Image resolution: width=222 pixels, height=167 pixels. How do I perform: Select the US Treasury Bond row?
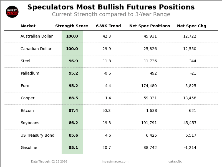pyautogui.click(x=37, y=136)
